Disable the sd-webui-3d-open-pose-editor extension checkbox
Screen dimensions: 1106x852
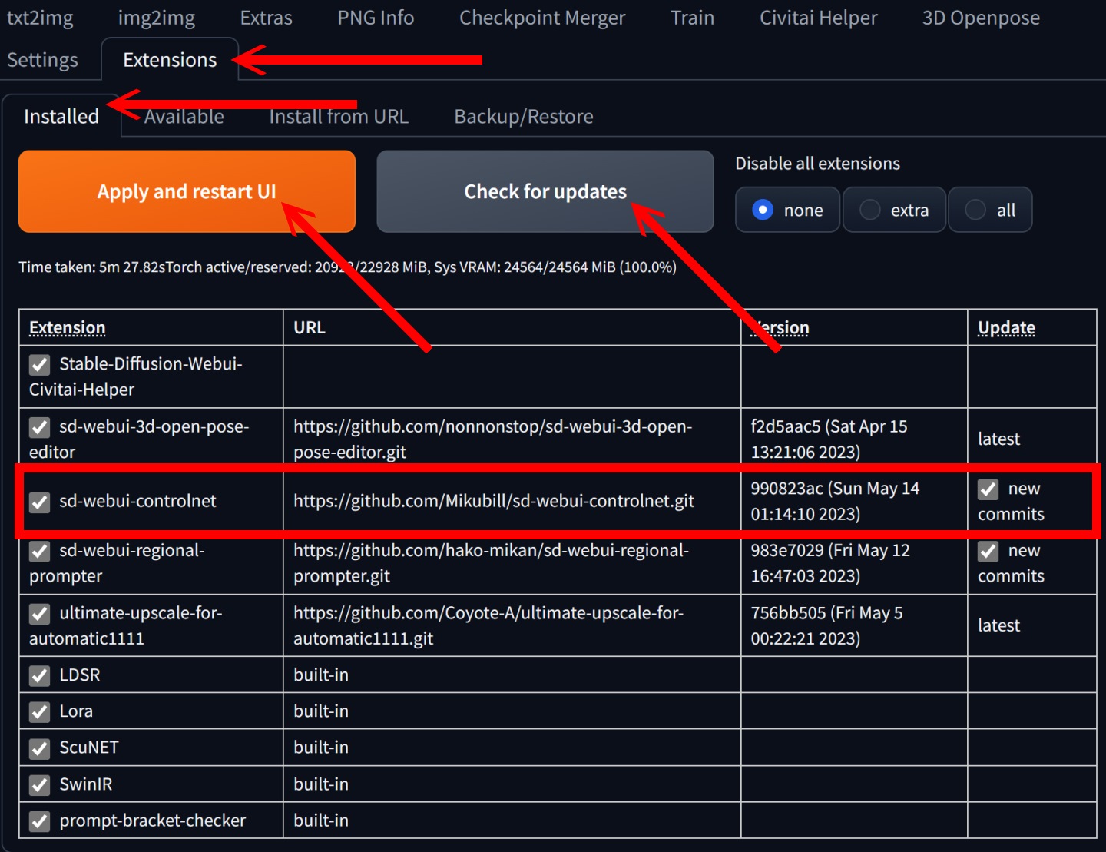[40, 427]
